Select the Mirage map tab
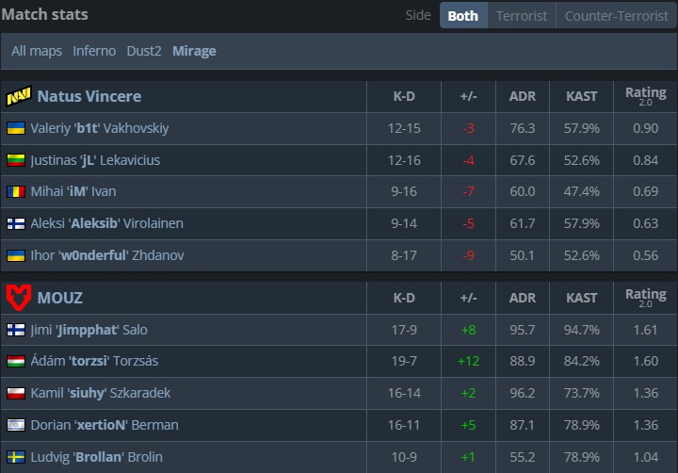 (x=194, y=51)
